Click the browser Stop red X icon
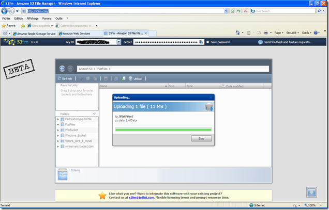Viewport: 329px width, 210px height. (x=245, y=11)
